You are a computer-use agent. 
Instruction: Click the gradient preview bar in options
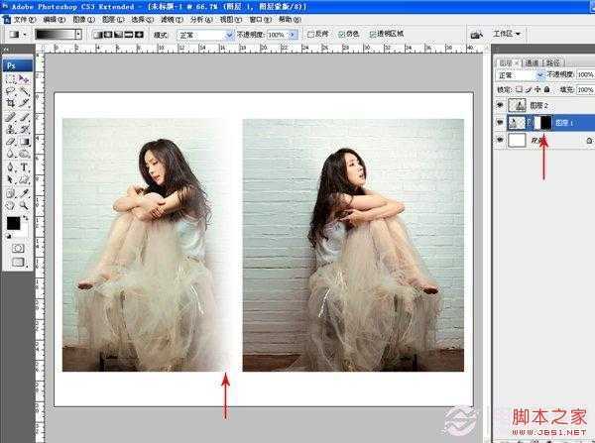coord(58,35)
